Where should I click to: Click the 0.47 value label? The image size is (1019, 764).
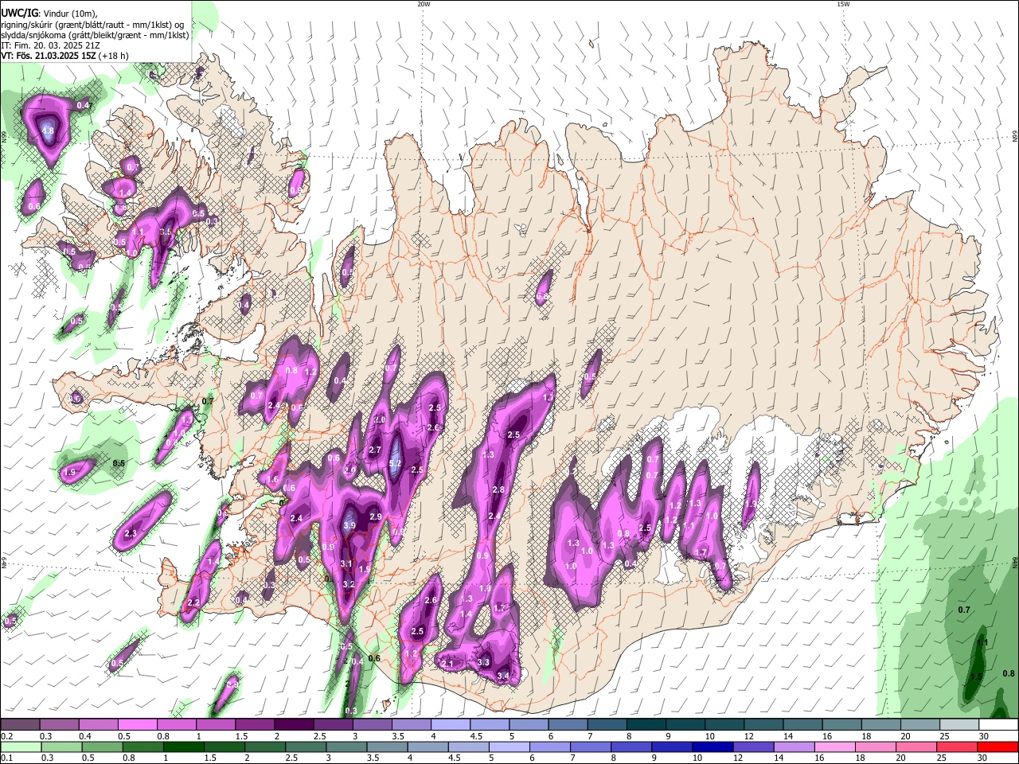coord(83,105)
